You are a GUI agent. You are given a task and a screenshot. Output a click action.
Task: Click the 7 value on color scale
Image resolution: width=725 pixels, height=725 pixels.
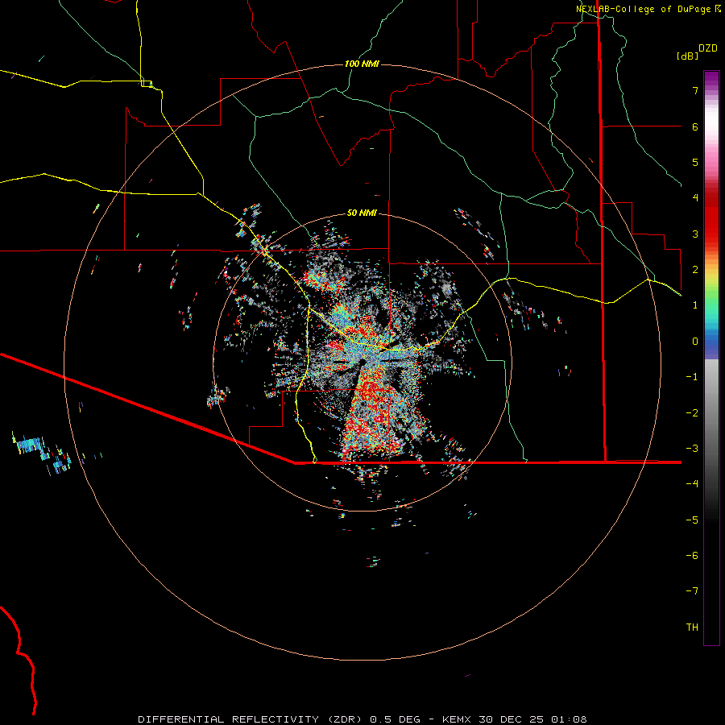click(695, 90)
